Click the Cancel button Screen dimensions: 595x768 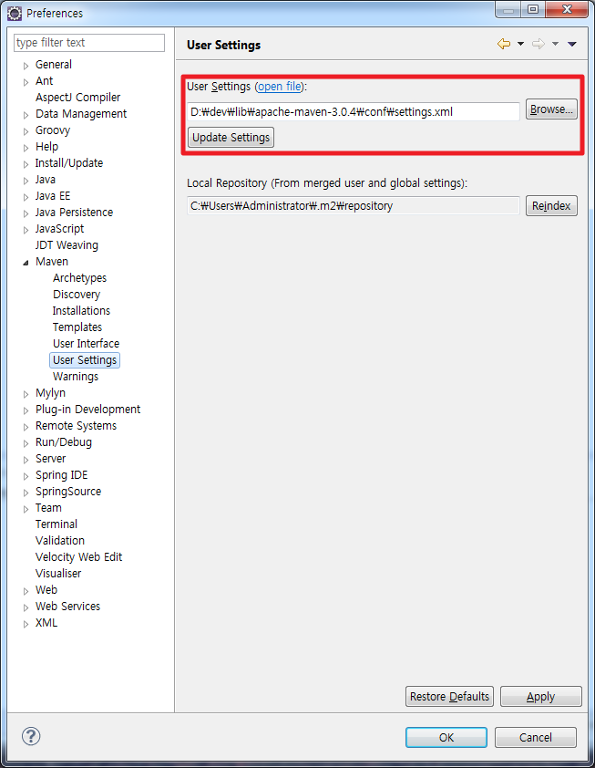coord(535,737)
